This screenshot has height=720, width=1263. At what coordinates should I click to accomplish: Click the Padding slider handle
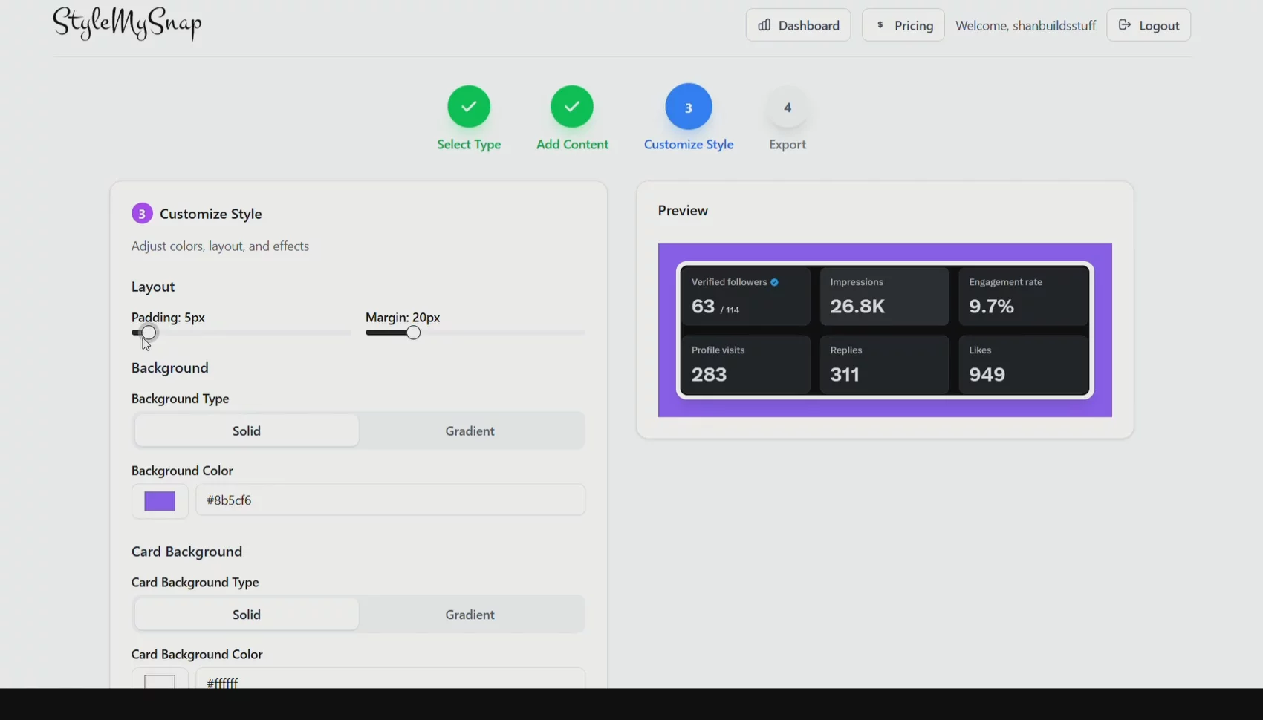[149, 333]
